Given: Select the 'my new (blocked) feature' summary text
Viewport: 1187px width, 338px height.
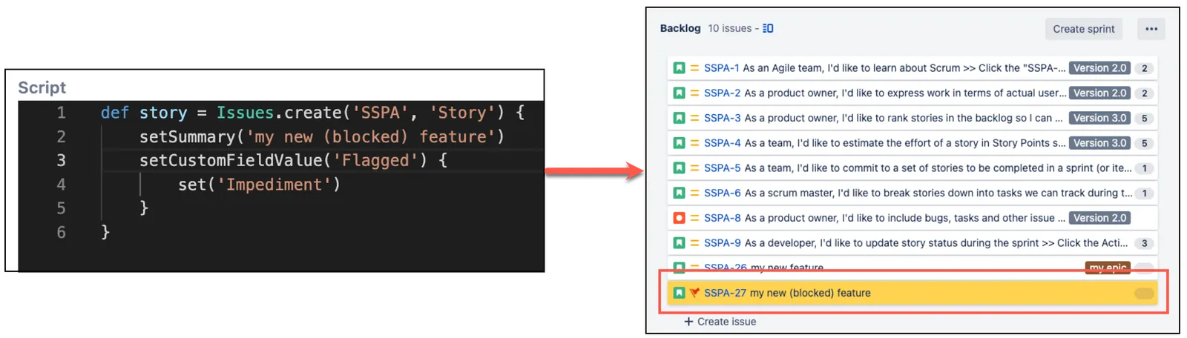Looking at the screenshot, I should (x=810, y=293).
